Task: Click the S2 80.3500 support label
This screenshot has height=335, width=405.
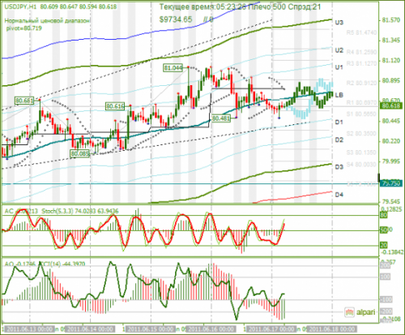Action: pos(361,134)
